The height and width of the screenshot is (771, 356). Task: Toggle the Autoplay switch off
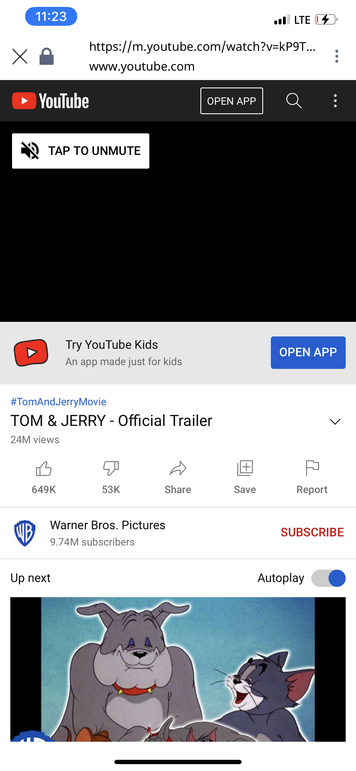pos(328,578)
